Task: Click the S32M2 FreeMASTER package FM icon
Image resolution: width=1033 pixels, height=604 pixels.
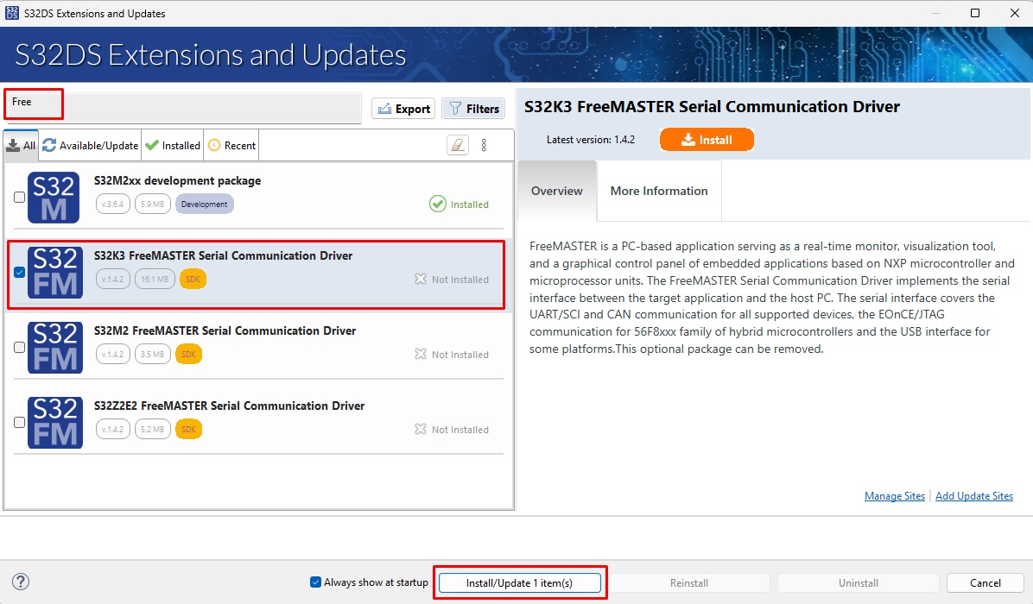Action: tap(55, 348)
